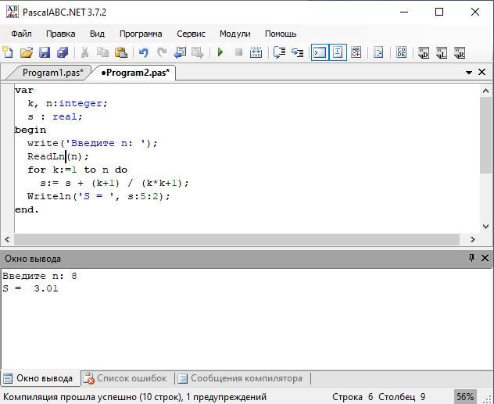The width and height of the screenshot is (494, 404).
Task: Open the Сервис menu
Action: (191, 34)
